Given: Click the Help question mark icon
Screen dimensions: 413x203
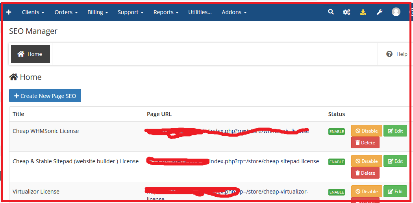Looking at the screenshot, I should click(389, 54).
